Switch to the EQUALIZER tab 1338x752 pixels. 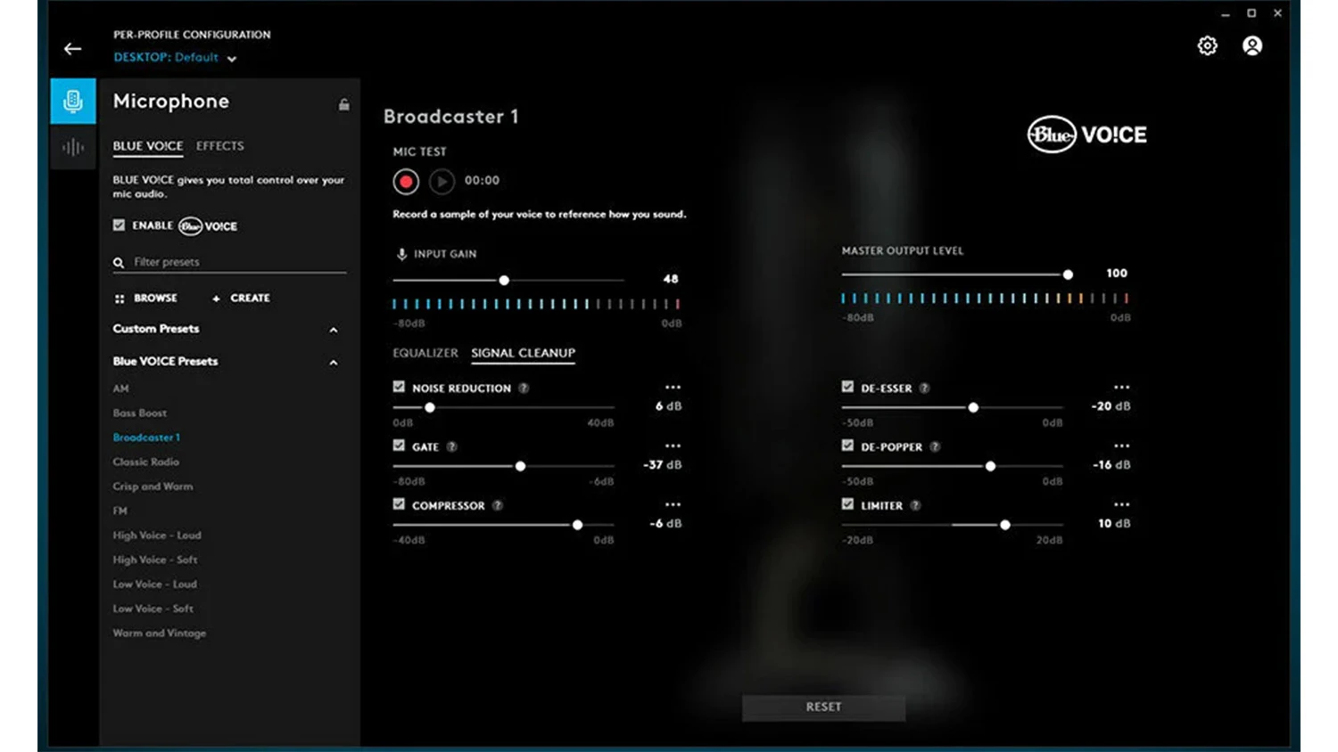(x=425, y=353)
